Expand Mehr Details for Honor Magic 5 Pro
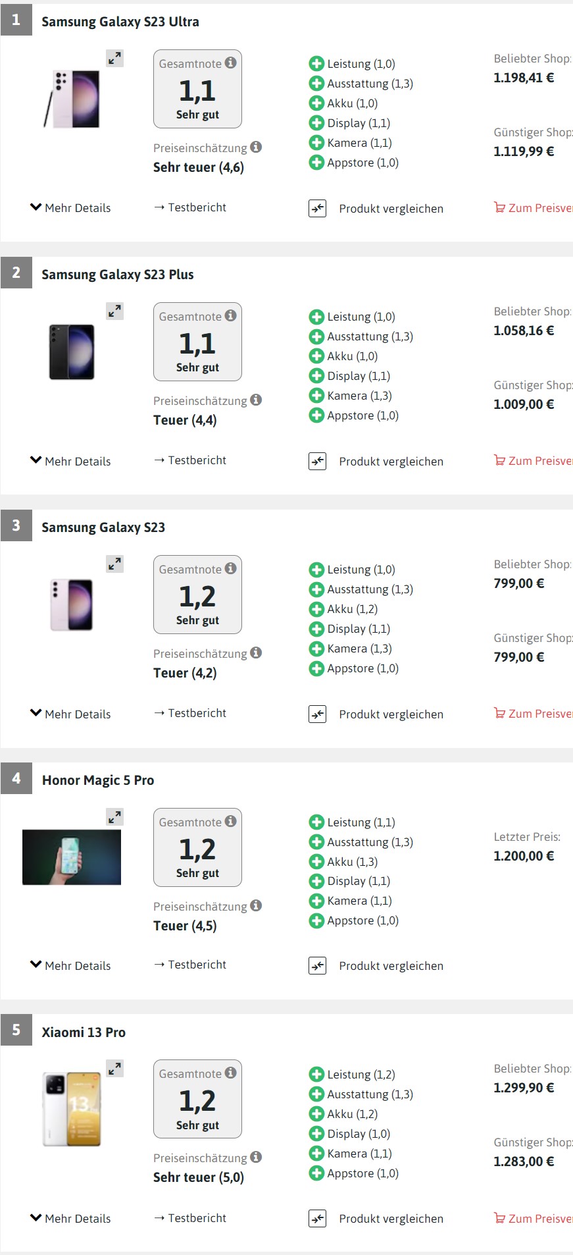Image resolution: width=573 pixels, height=1255 pixels. click(70, 965)
